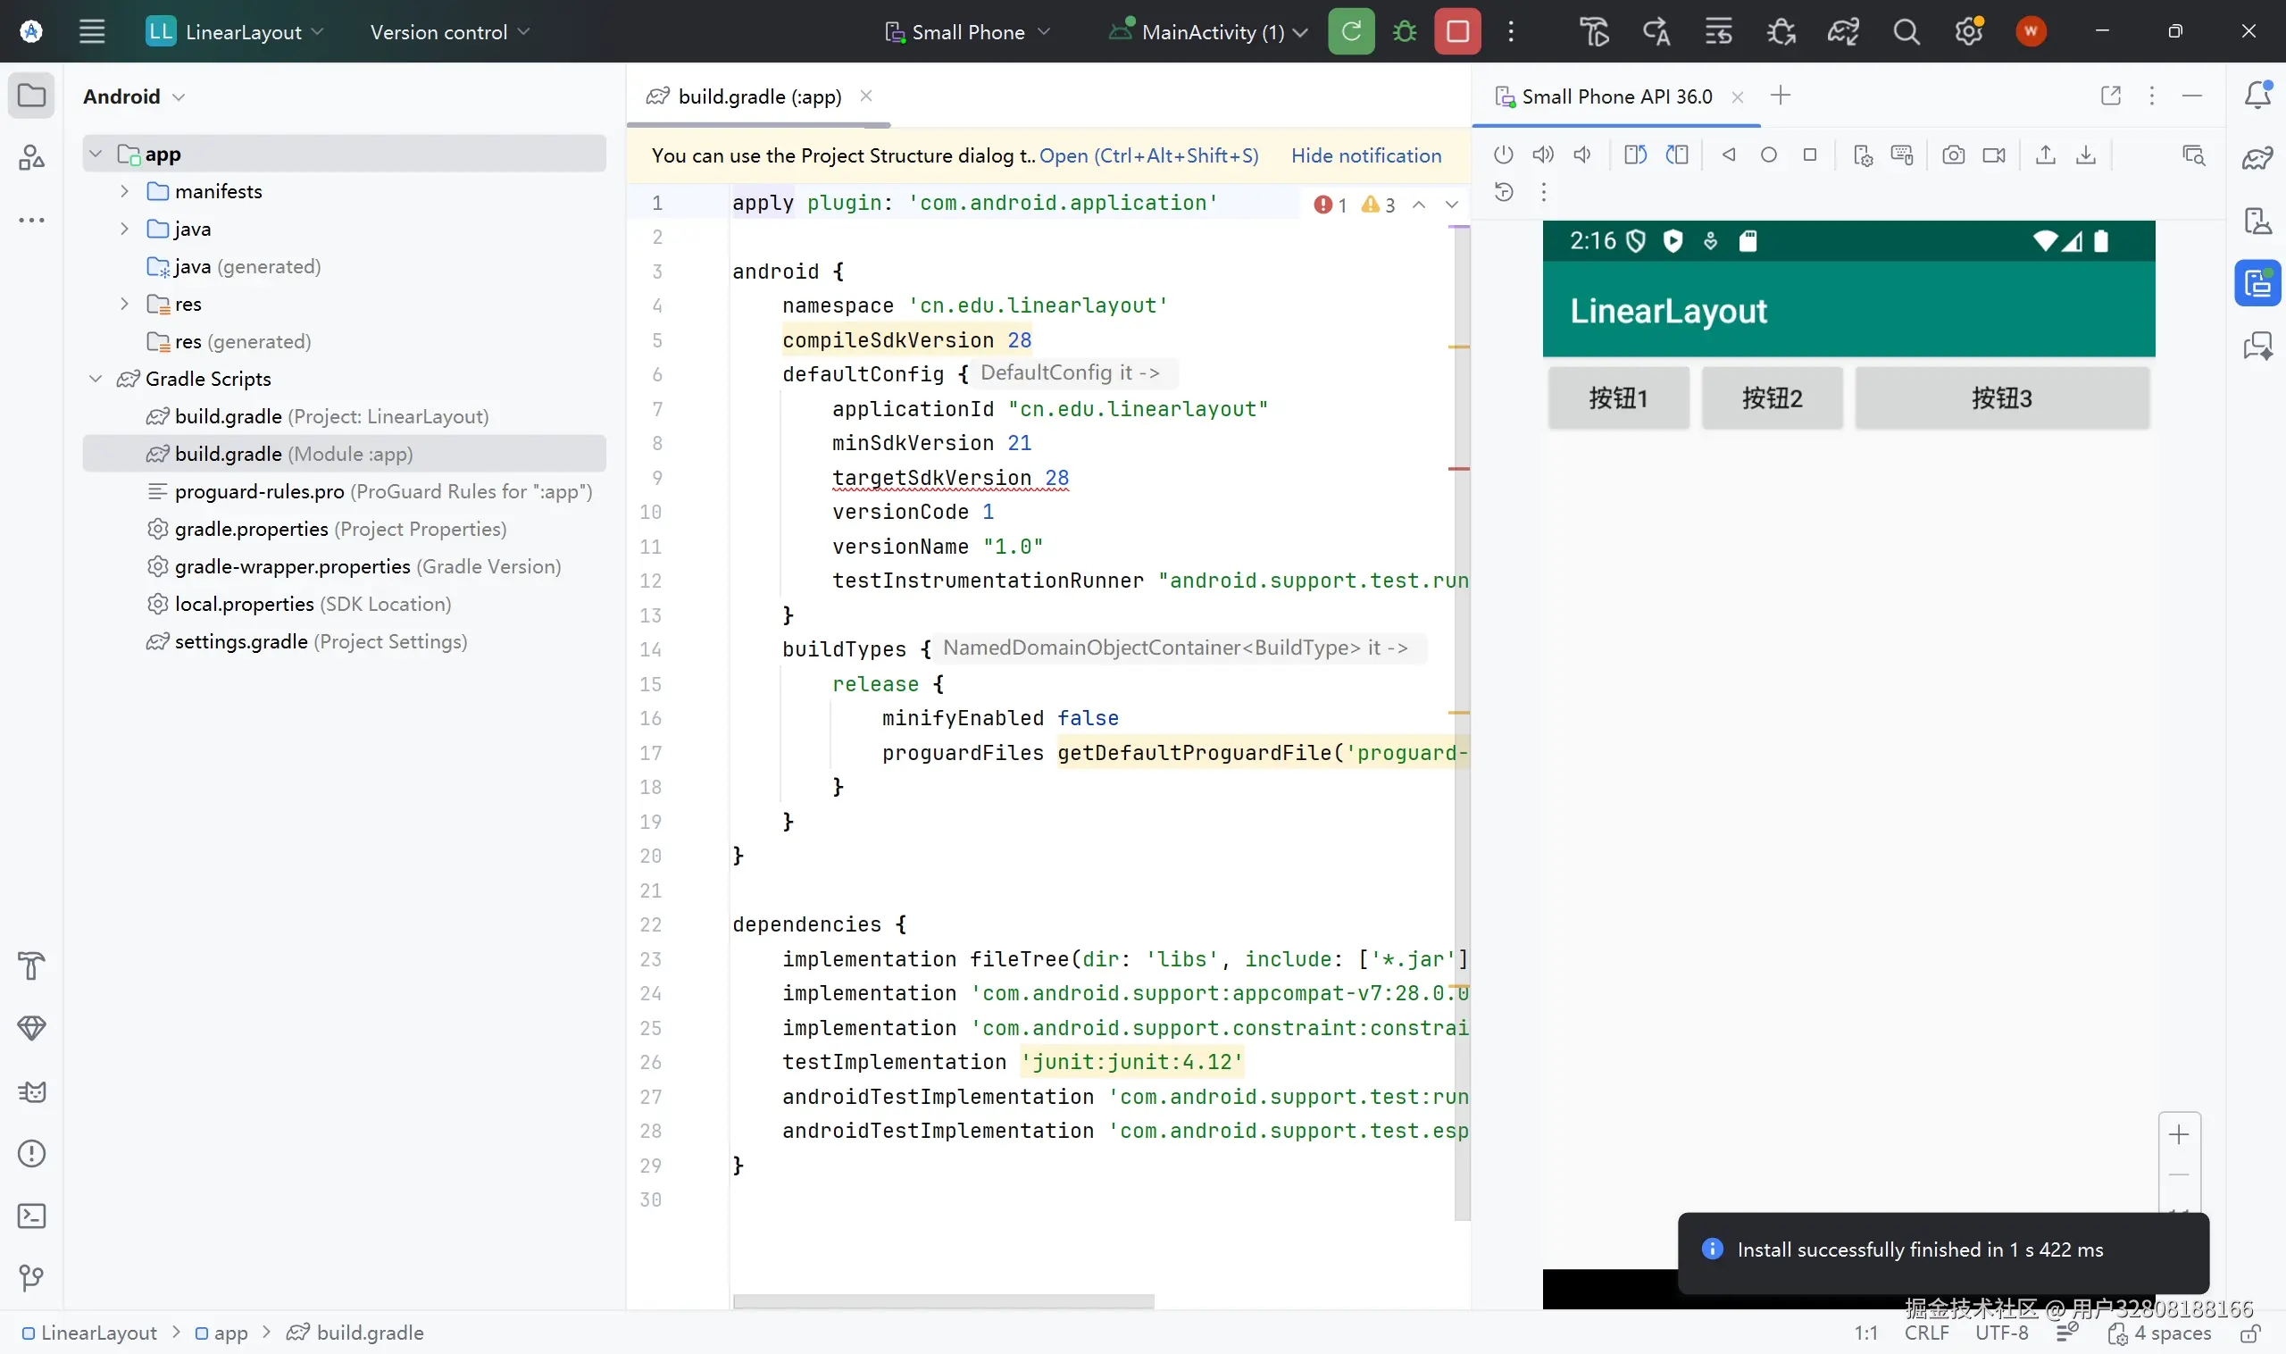Take emulator screenshot with camera icon
Viewport: 2286px width, 1354px height.
(x=1952, y=155)
